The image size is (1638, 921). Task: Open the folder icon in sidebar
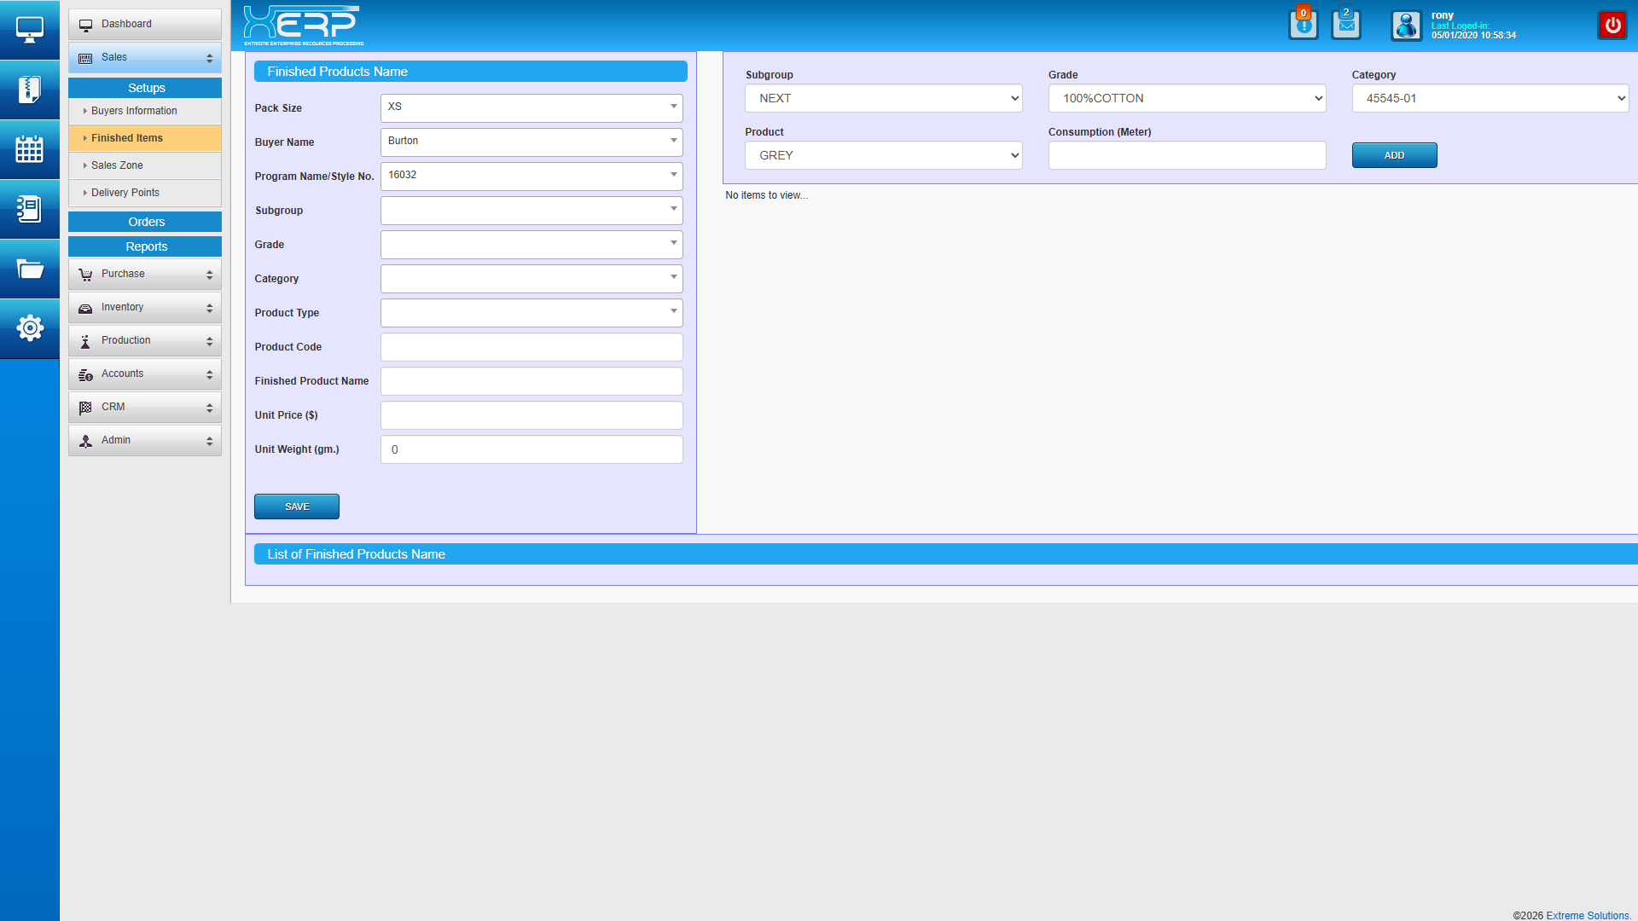pyautogui.click(x=29, y=269)
